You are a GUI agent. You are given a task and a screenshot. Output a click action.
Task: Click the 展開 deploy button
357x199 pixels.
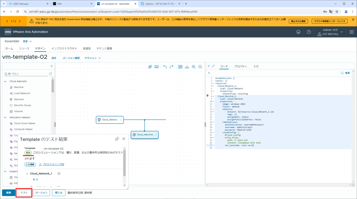tap(9, 192)
